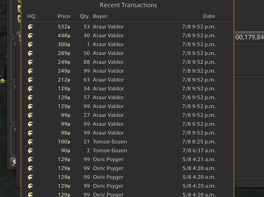Click the HQ icon on the 99 gil, quantity 27 row
Viewport: 264px width, 197px height.
click(30, 115)
